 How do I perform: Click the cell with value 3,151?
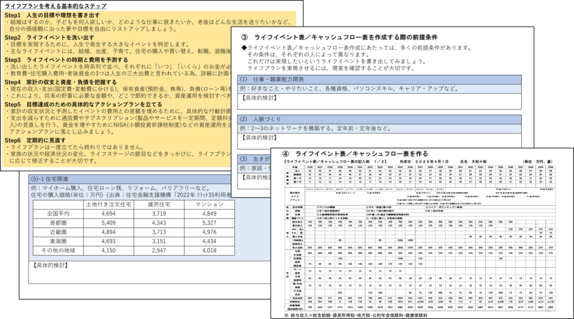click(x=159, y=242)
